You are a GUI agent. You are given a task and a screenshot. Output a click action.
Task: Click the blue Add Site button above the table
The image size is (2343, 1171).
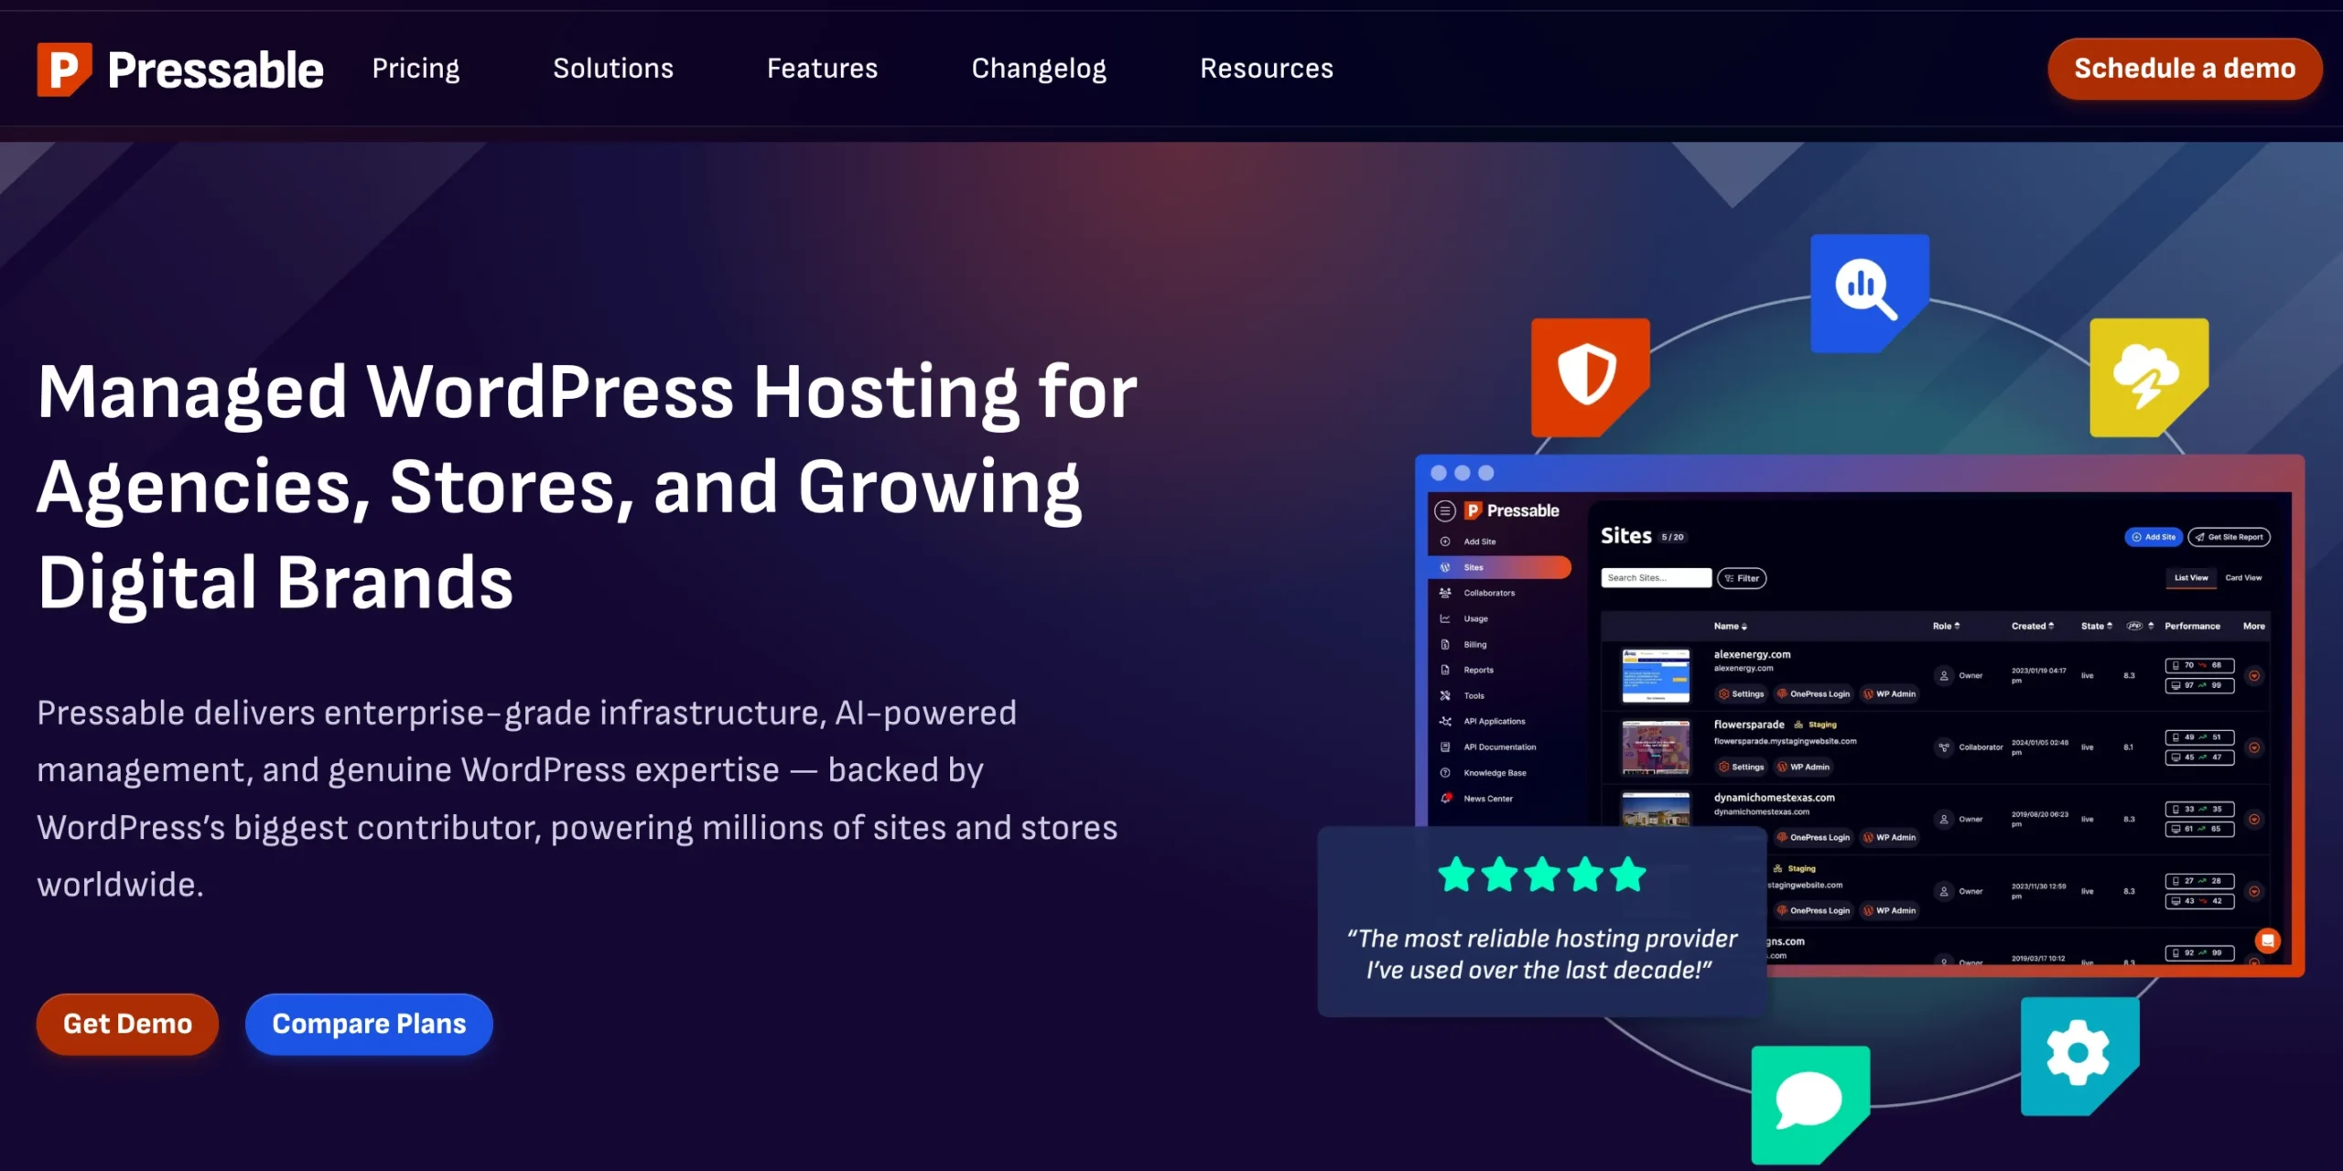[x=2154, y=537]
